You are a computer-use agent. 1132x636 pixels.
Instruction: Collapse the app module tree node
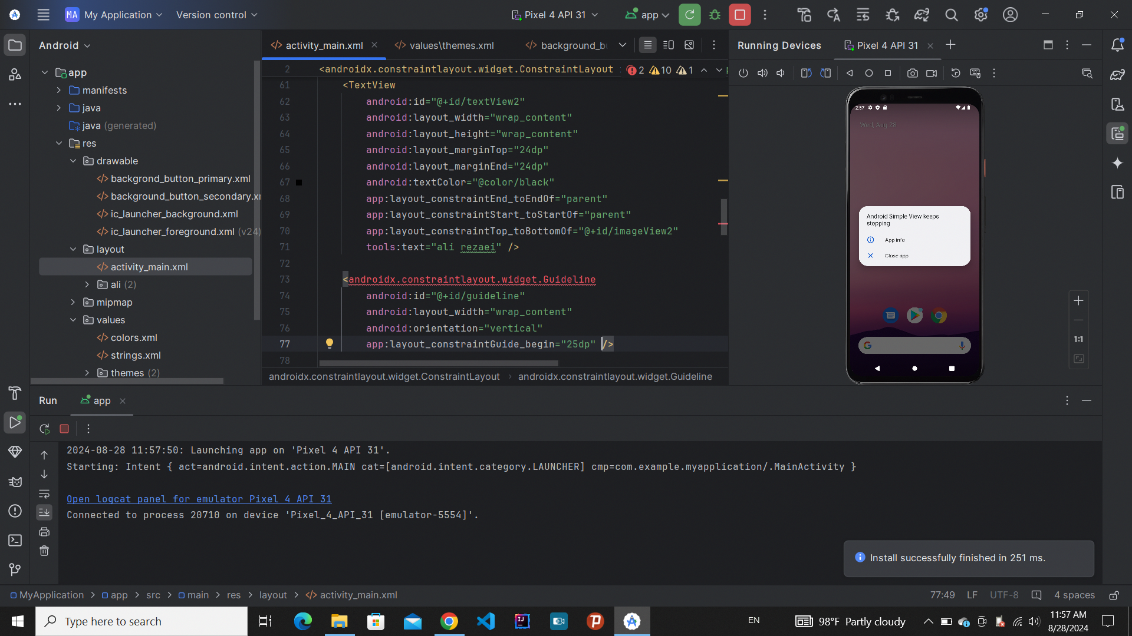tap(45, 72)
